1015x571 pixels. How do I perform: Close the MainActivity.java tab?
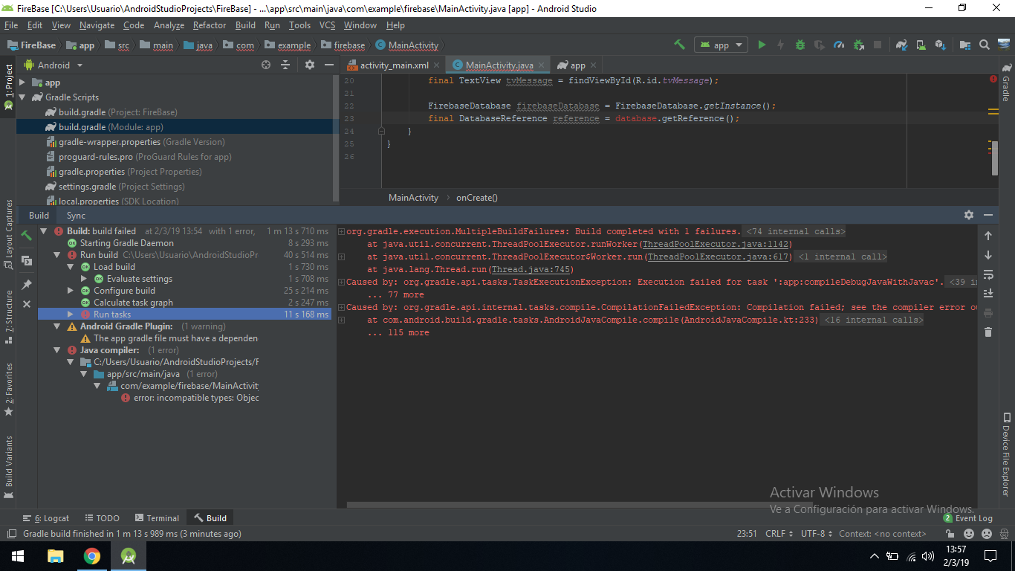(x=543, y=65)
